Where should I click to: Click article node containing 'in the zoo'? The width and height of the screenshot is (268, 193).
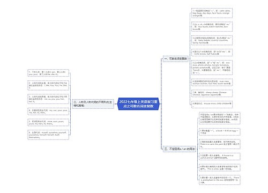point(220,180)
